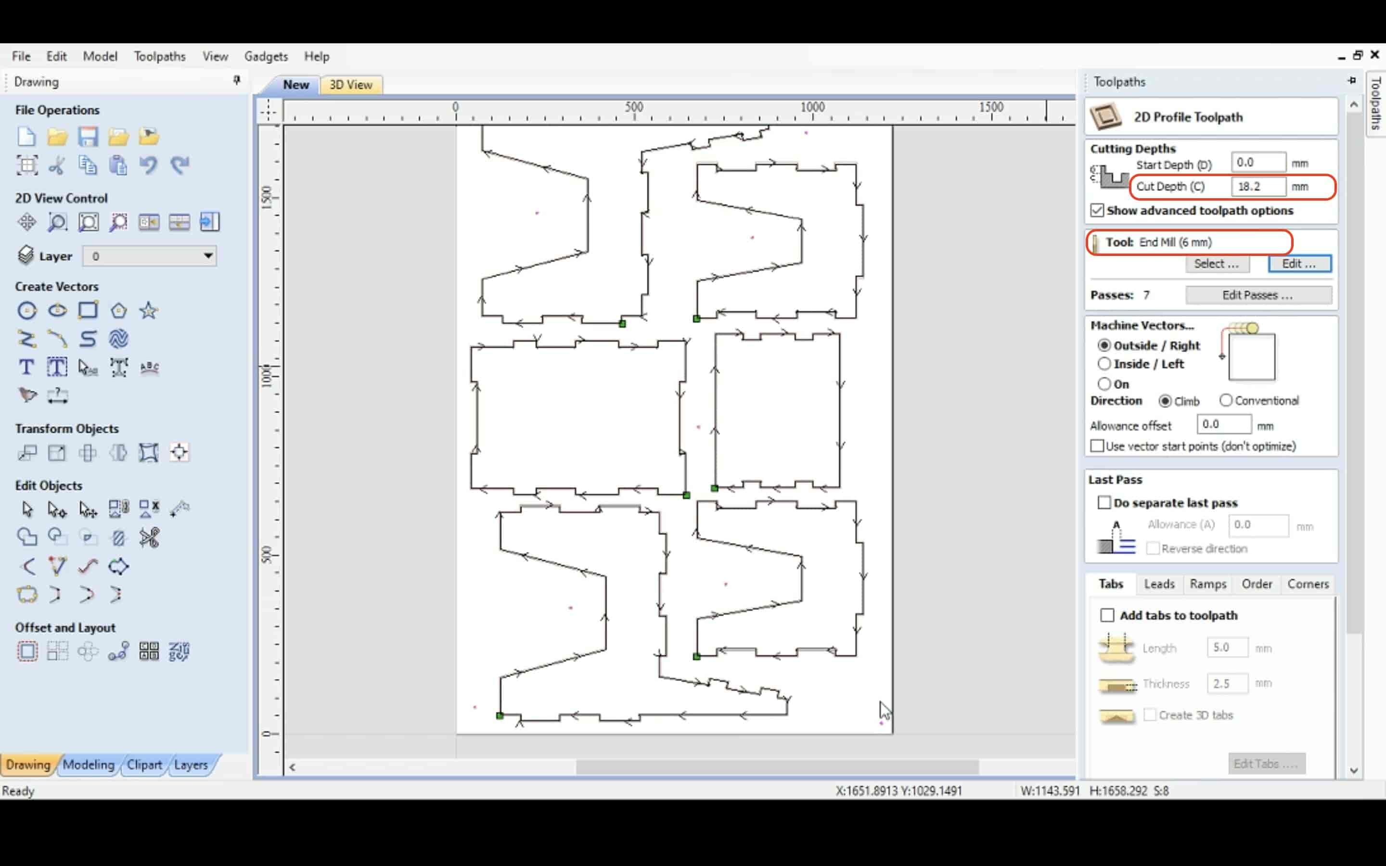Image resolution: width=1386 pixels, height=866 pixels.
Task: Draw Ellipse vector tool
Action: coord(57,310)
